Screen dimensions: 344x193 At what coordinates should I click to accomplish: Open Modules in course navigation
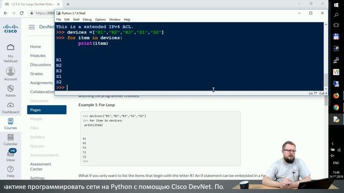(x=38, y=56)
